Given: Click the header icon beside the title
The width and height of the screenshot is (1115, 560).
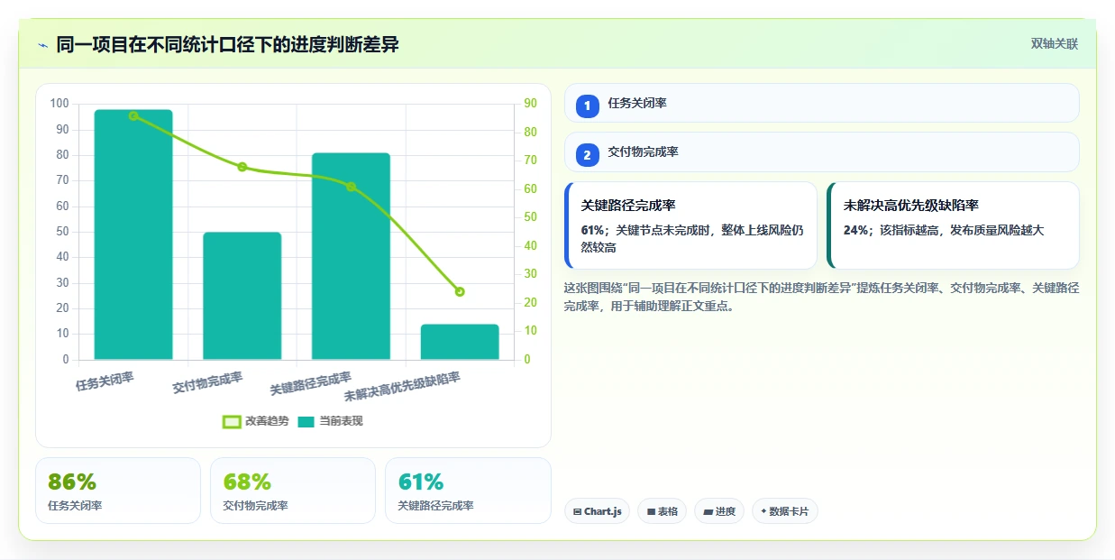Looking at the screenshot, I should click(x=43, y=45).
